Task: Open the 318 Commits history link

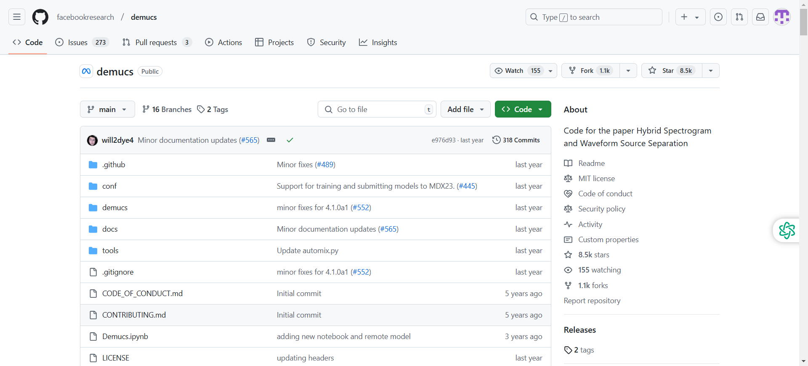Action: [516, 140]
